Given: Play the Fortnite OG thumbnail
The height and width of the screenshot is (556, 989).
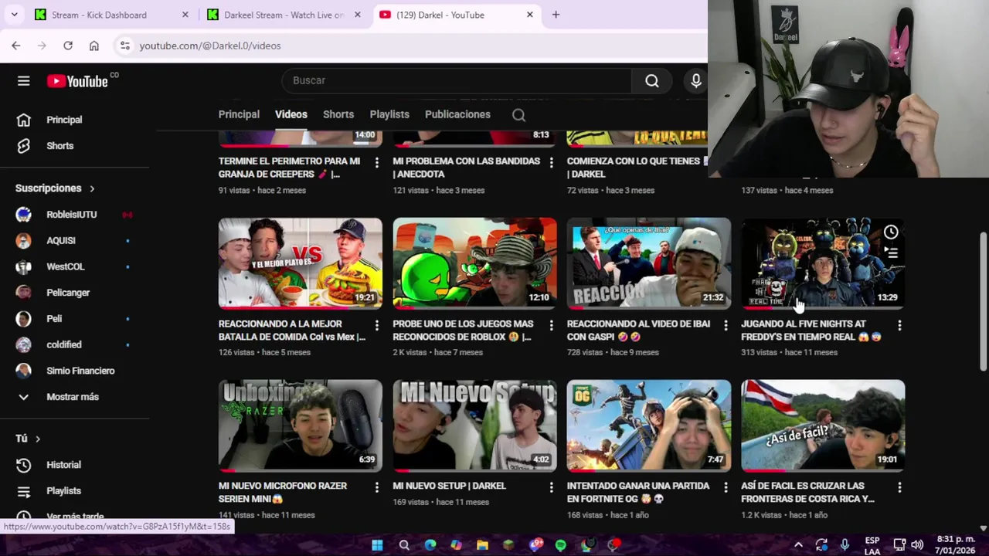Looking at the screenshot, I should pyautogui.click(x=649, y=425).
